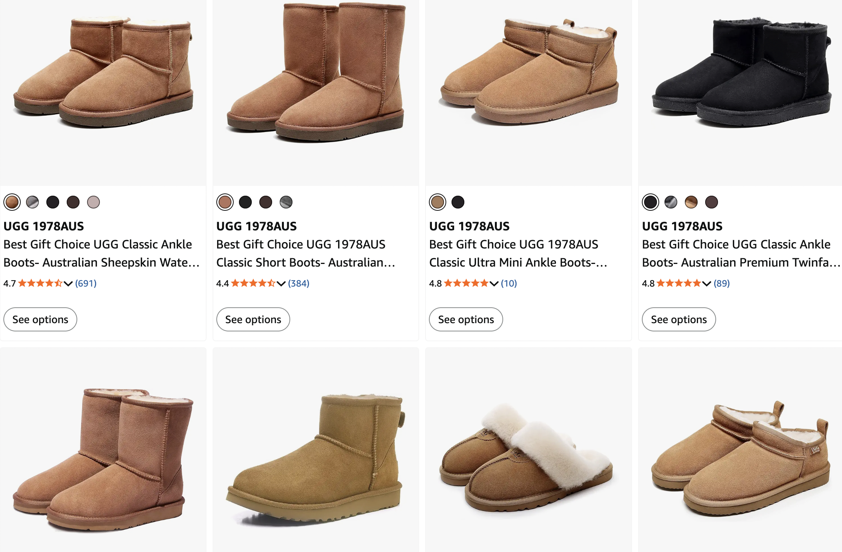Pick the dark brown swatch on Classic Short Boots
Image resolution: width=842 pixels, height=552 pixels.
pyautogui.click(x=266, y=202)
